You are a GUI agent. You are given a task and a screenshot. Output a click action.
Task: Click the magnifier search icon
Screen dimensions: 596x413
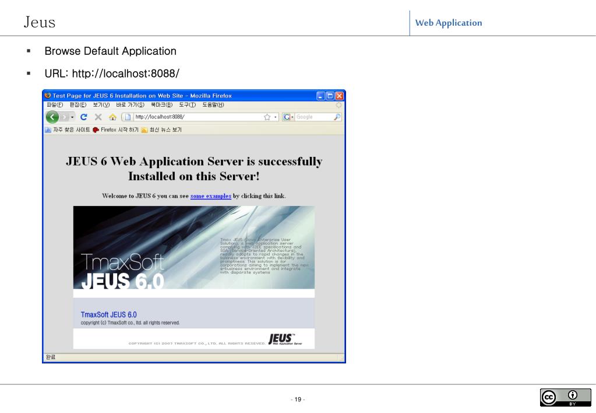click(x=337, y=117)
